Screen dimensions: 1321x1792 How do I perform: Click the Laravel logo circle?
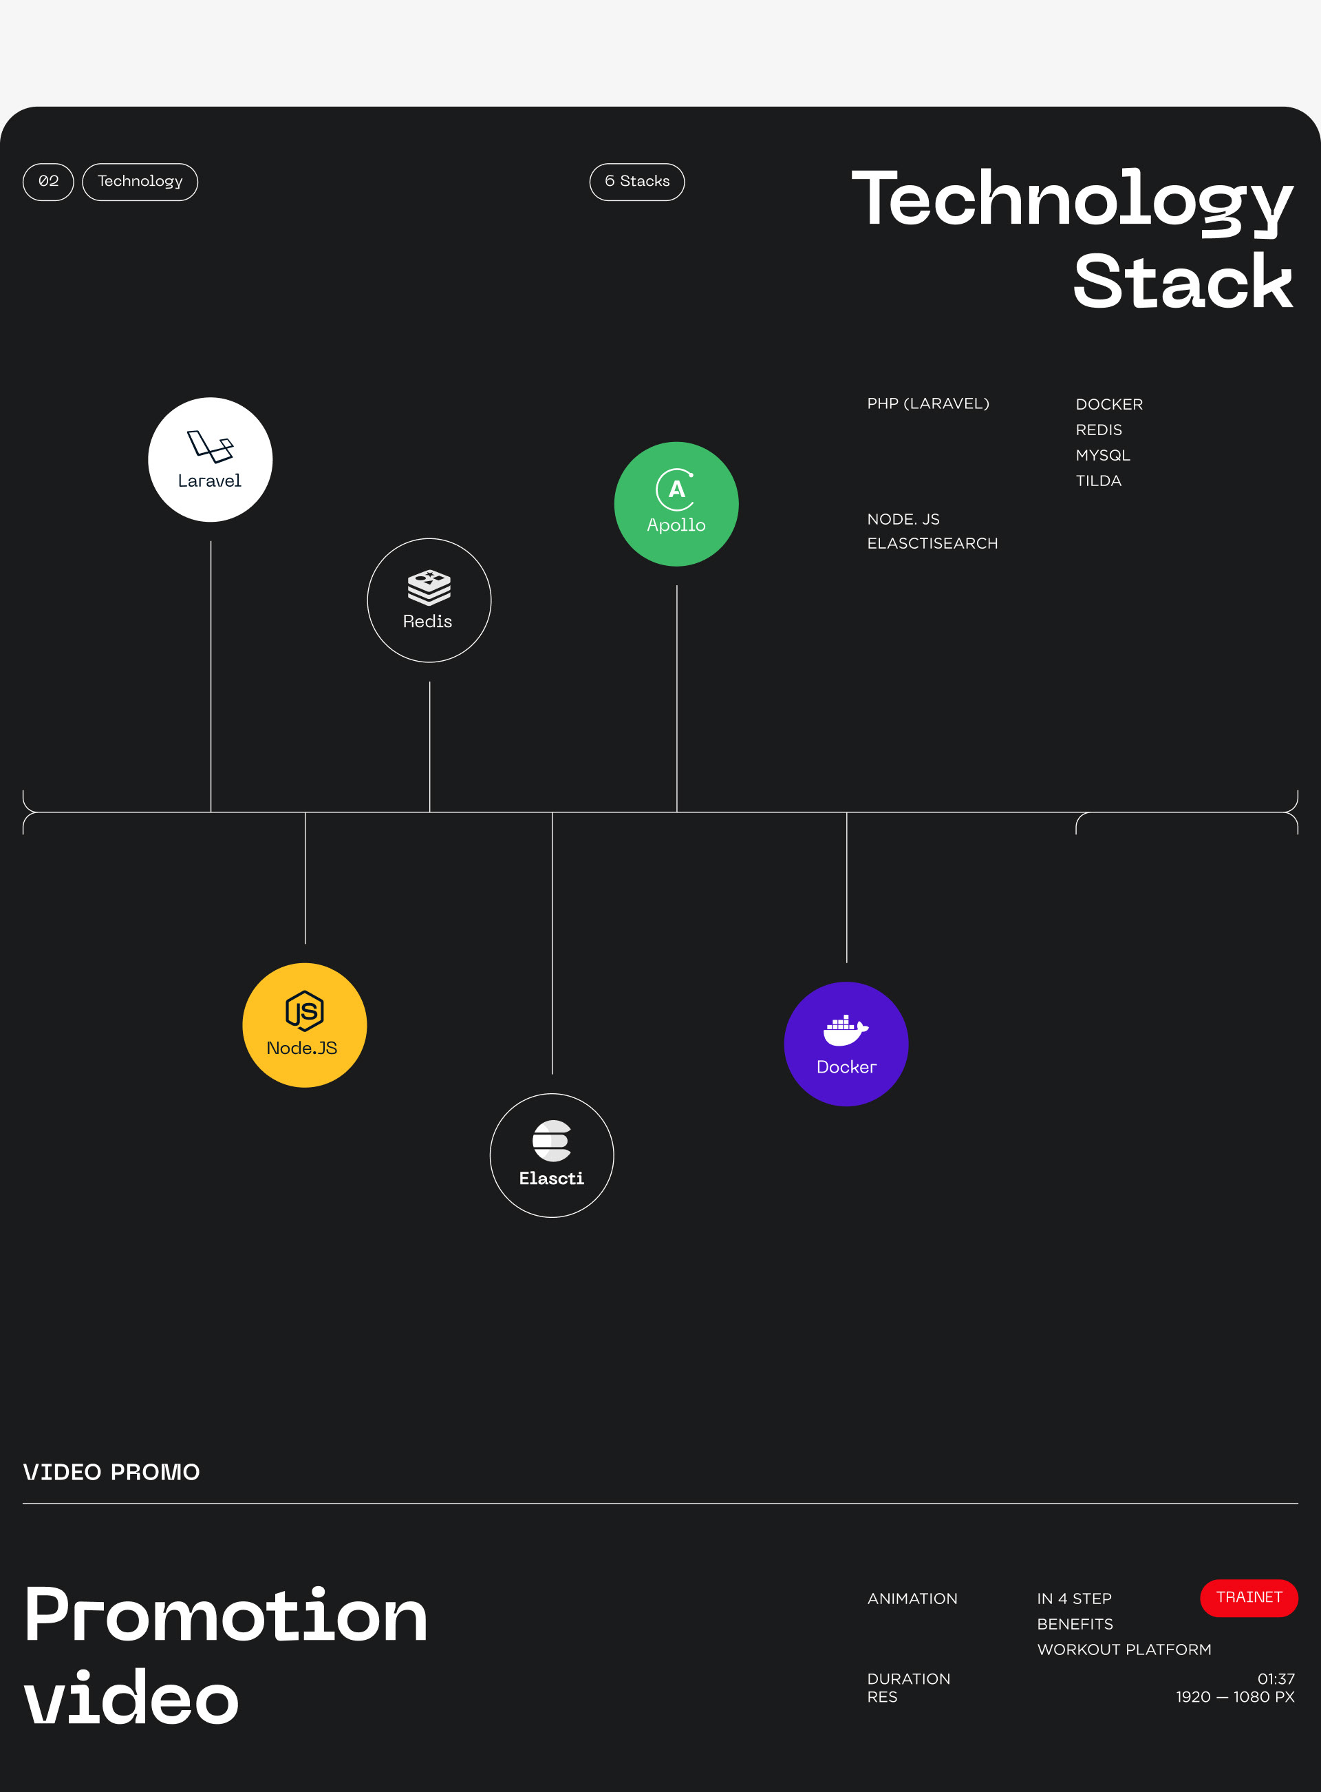211,459
